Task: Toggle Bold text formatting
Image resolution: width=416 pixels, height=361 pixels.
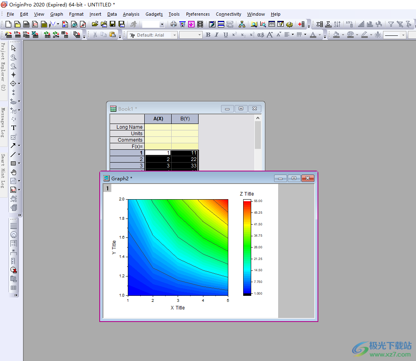Action: (208, 35)
